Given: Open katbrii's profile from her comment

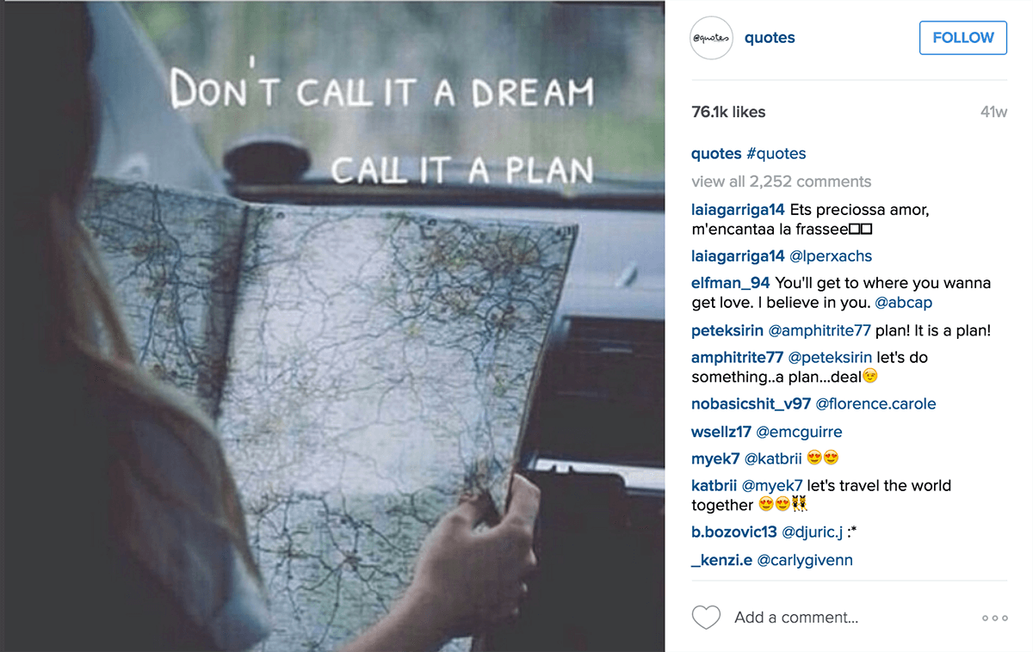Looking at the screenshot, I should [714, 486].
